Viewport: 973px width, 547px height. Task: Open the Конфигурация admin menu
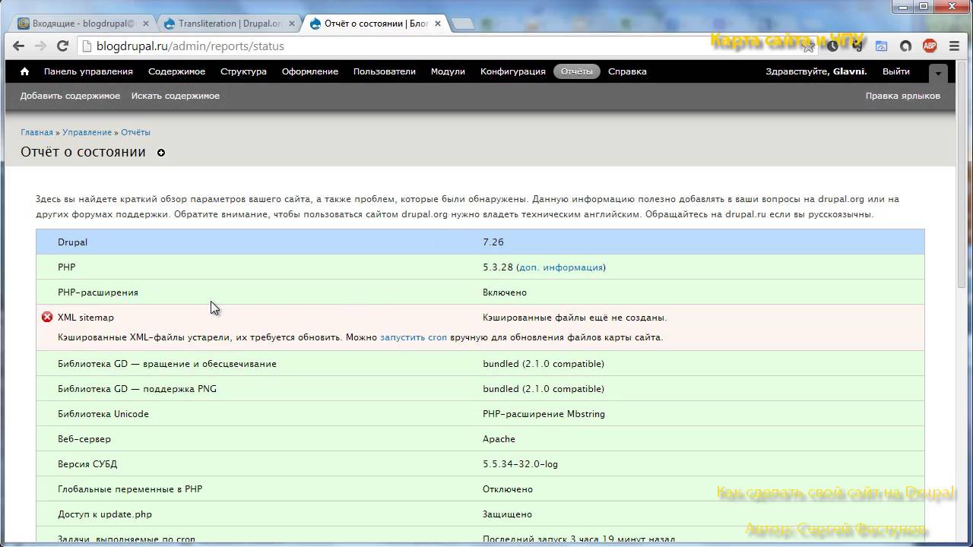point(513,71)
